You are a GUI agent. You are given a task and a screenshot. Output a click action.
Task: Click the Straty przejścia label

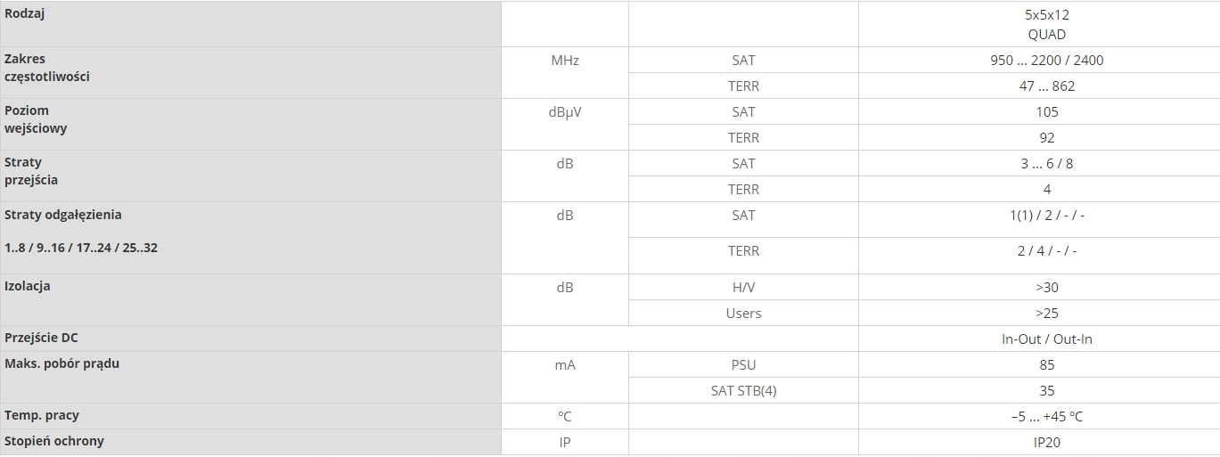[x=31, y=171]
